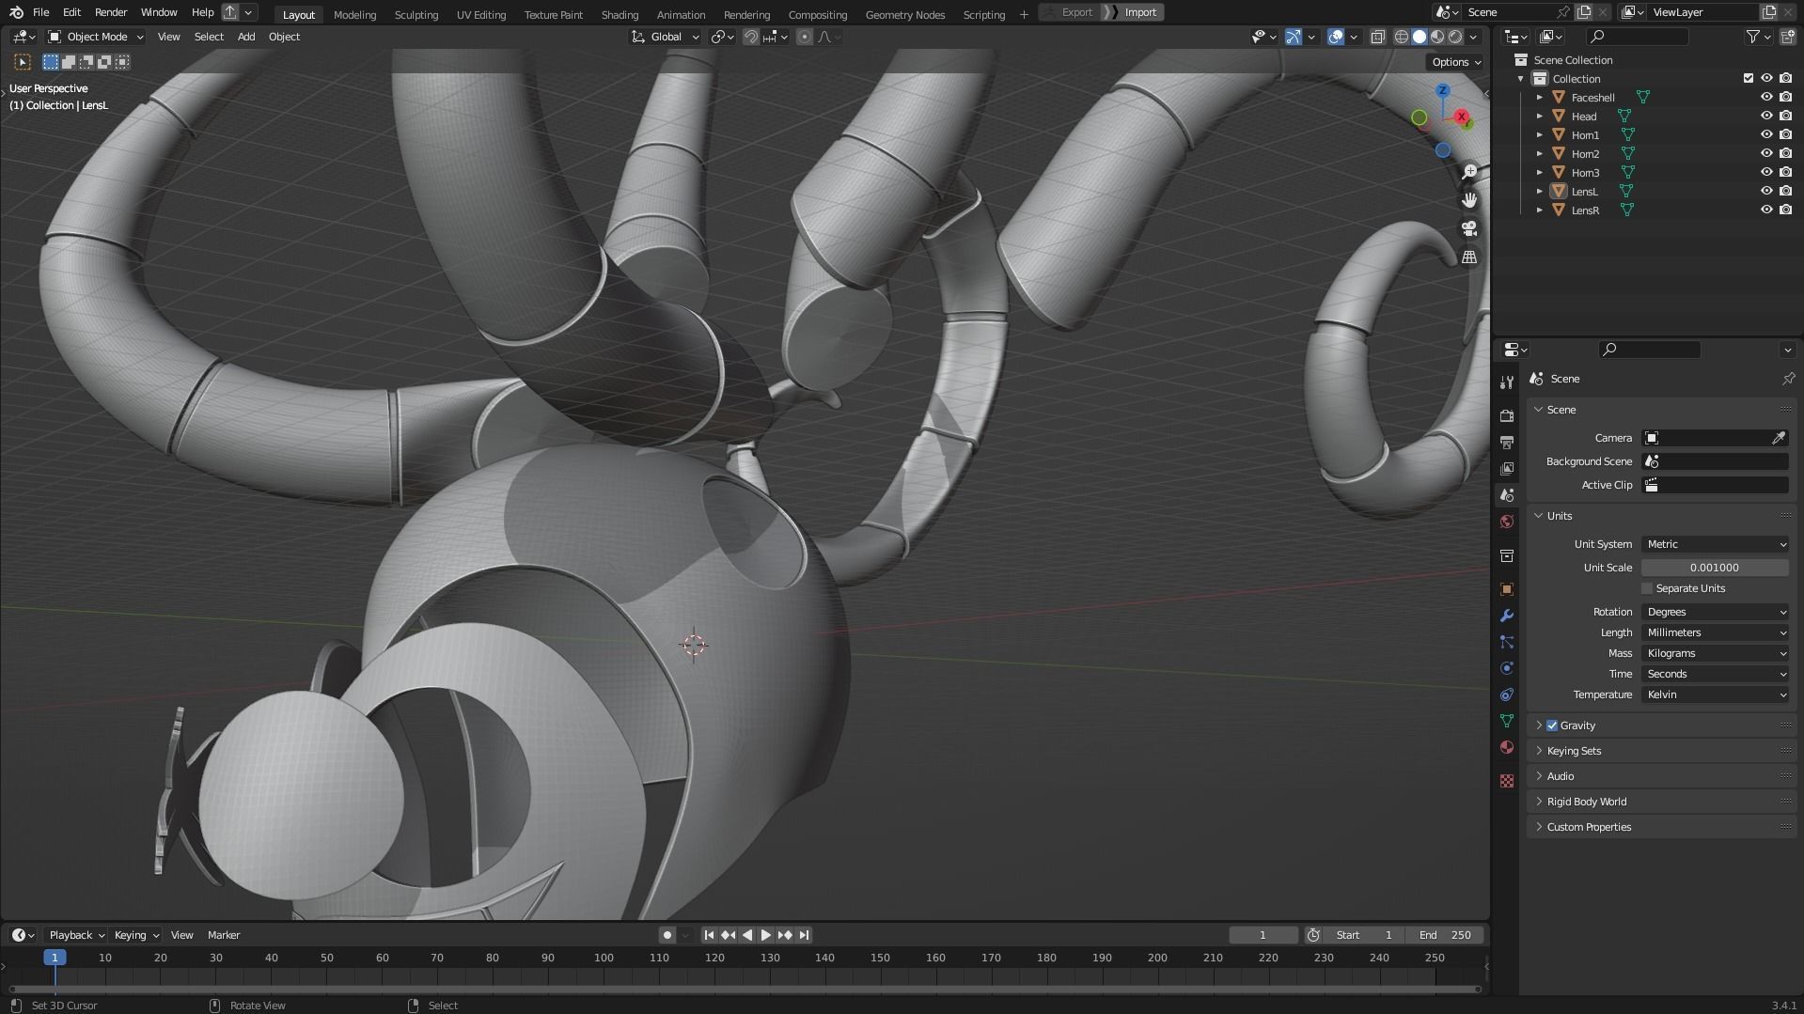The image size is (1804, 1014).
Task: Disable LensL in renders
Action: point(1785,191)
